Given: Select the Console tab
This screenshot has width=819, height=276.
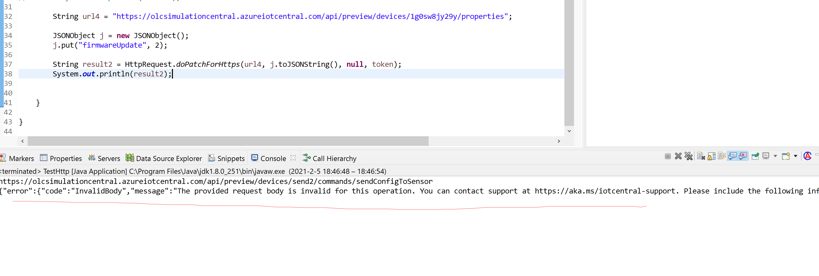Looking at the screenshot, I should [x=269, y=158].
